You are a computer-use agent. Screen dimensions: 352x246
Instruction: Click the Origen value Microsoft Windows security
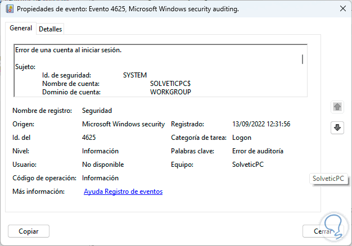[123, 124]
